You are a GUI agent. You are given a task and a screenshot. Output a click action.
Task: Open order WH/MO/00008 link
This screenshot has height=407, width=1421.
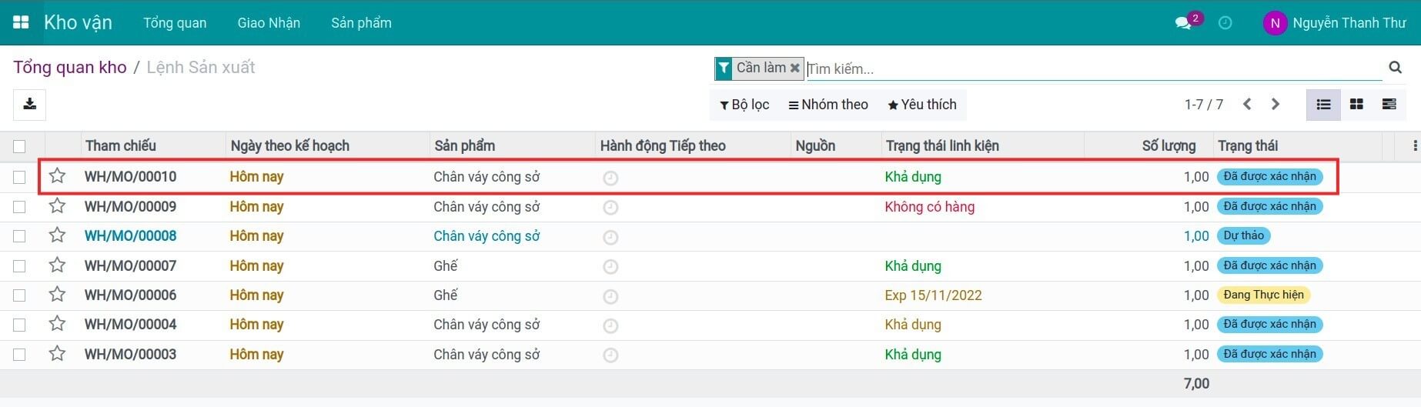click(130, 236)
